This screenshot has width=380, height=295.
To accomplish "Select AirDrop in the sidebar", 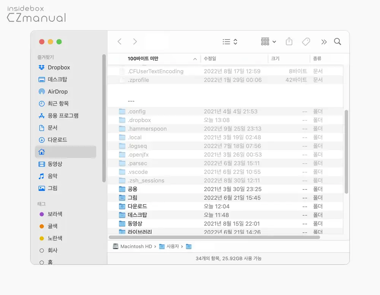I will coord(57,91).
